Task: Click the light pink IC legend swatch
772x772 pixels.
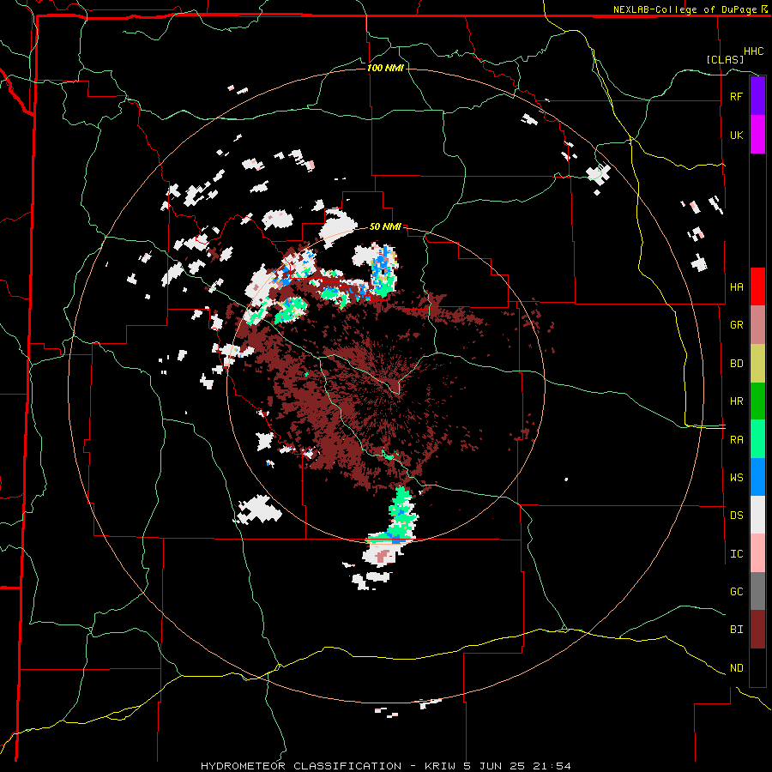Action: pyautogui.click(x=757, y=553)
